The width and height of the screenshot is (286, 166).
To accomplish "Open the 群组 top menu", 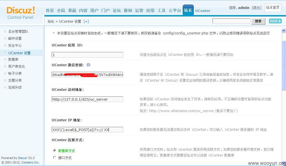I will (x=128, y=11).
